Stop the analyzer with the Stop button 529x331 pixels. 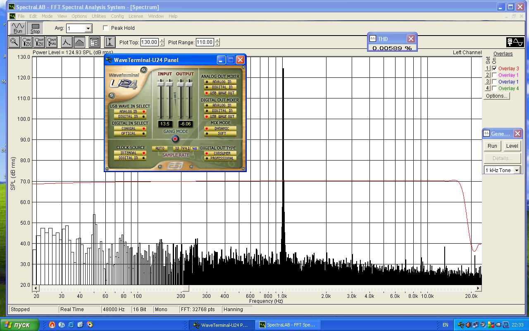tap(35, 28)
